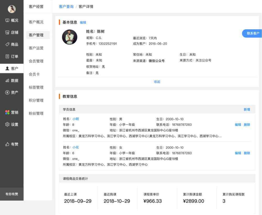Click 最近购课 date 2018-10-29
The image size is (262, 215).
(117, 201)
